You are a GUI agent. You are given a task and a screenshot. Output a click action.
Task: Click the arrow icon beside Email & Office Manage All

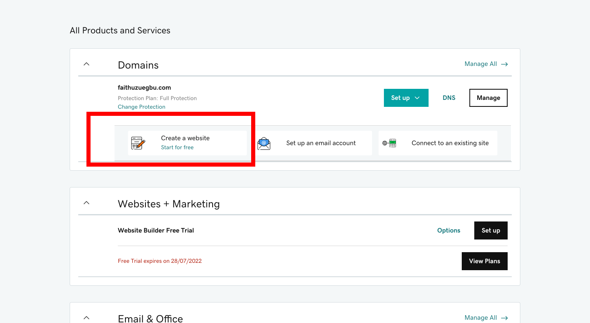(504, 318)
